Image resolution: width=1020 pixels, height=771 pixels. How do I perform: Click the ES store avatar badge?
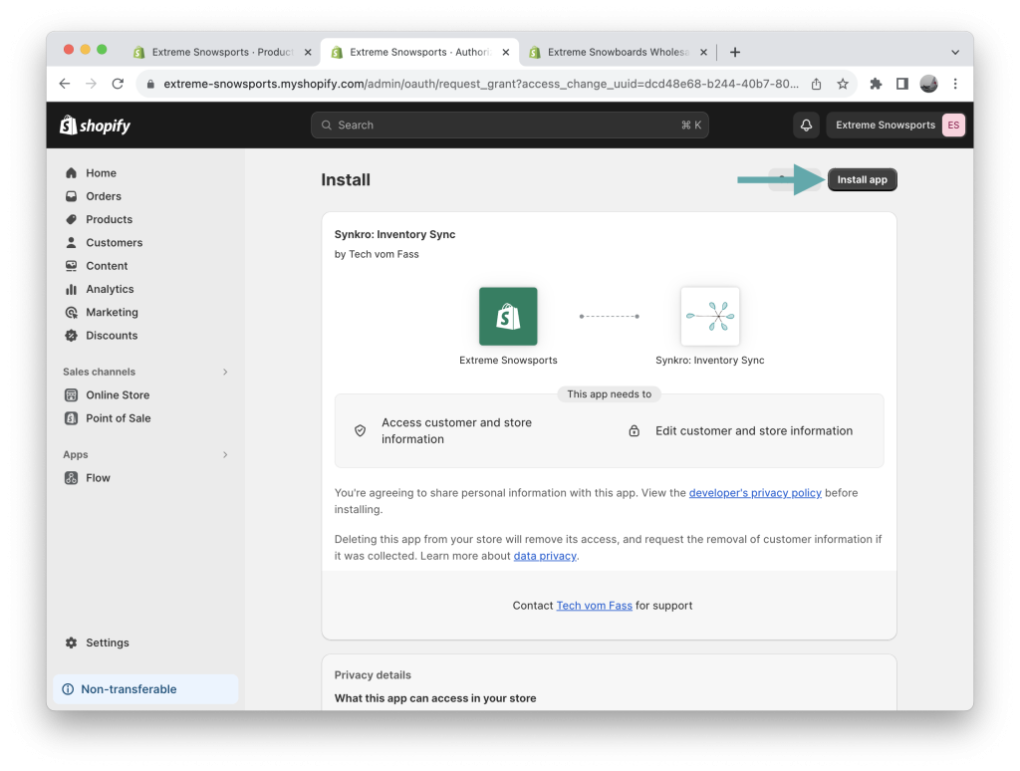(953, 125)
